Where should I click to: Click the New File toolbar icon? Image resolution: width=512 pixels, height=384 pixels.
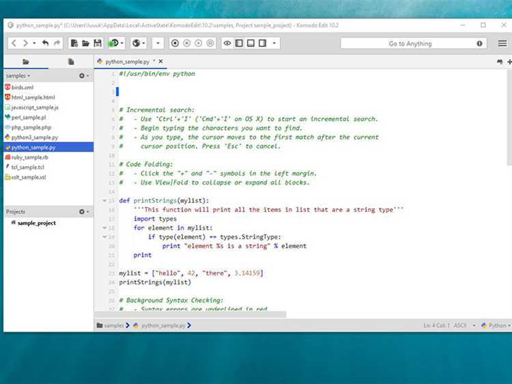coord(74,43)
